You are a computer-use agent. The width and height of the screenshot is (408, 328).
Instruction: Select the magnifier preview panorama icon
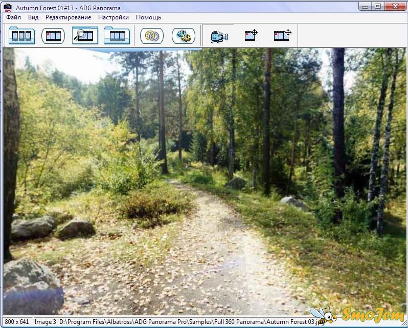tap(85, 36)
